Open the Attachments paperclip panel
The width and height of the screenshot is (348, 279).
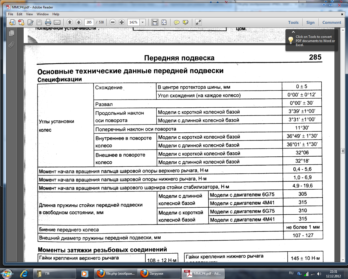coord(11,45)
